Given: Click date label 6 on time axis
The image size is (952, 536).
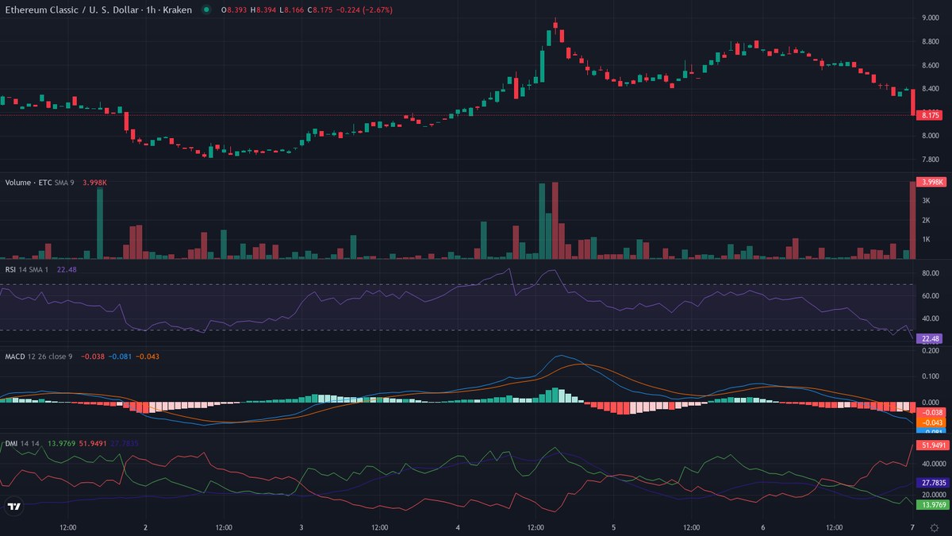Looking at the screenshot, I should pyautogui.click(x=762, y=527).
